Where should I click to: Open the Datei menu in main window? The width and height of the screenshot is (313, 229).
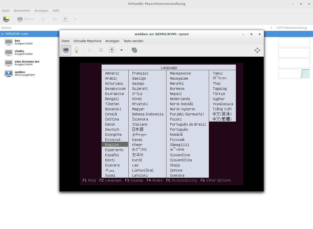pos(6,11)
